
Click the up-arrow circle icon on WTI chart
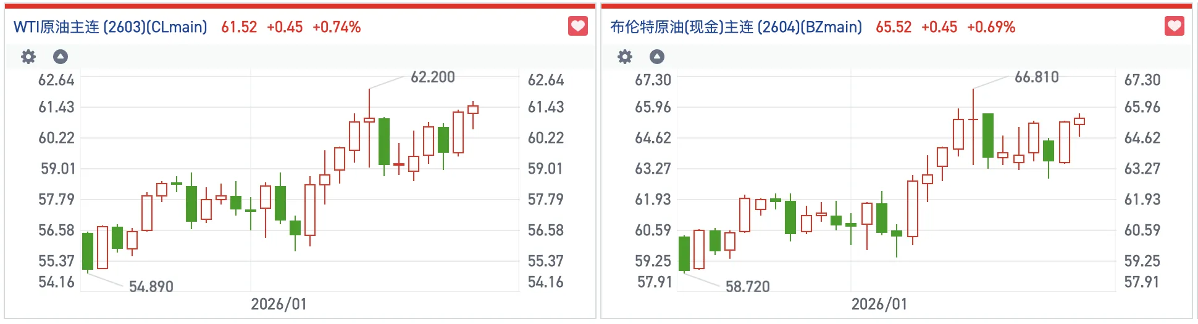(61, 57)
